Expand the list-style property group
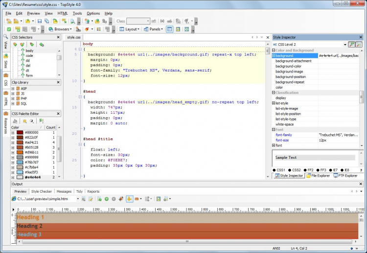The height and width of the screenshot is (253, 367). pos(274,103)
